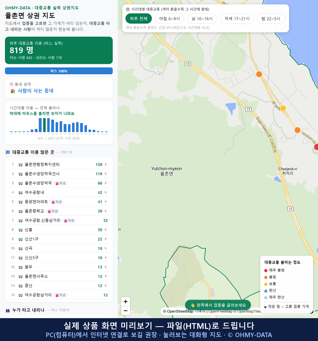Viewport: 318px width, 341px height.
Task: Click the pin icon in 여수공항내 row
Action: (106, 193)
